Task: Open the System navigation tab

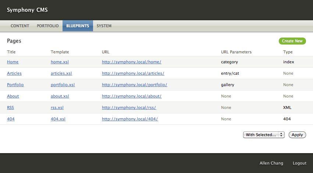Action: point(104,26)
